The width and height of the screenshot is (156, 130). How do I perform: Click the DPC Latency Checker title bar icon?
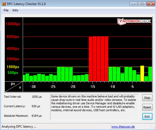pyautogui.click(x=4, y=4)
